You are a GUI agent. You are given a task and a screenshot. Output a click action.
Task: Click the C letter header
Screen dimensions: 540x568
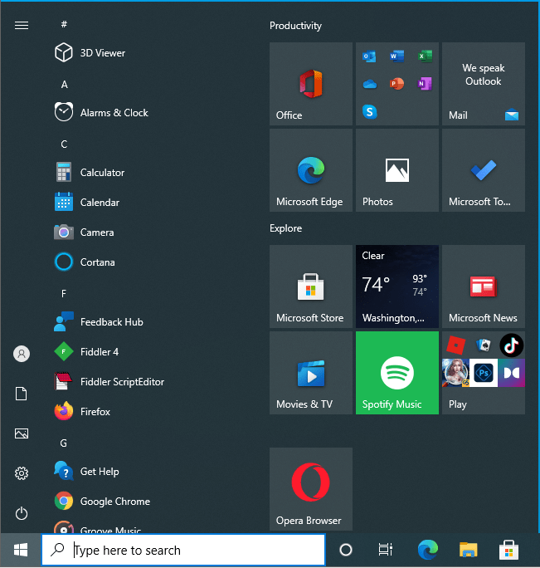click(64, 144)
